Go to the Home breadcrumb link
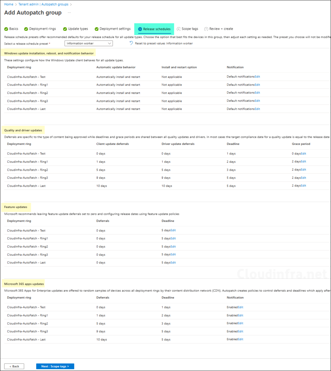The height and width of the screenshot is (371, 331). click(9, 4)
